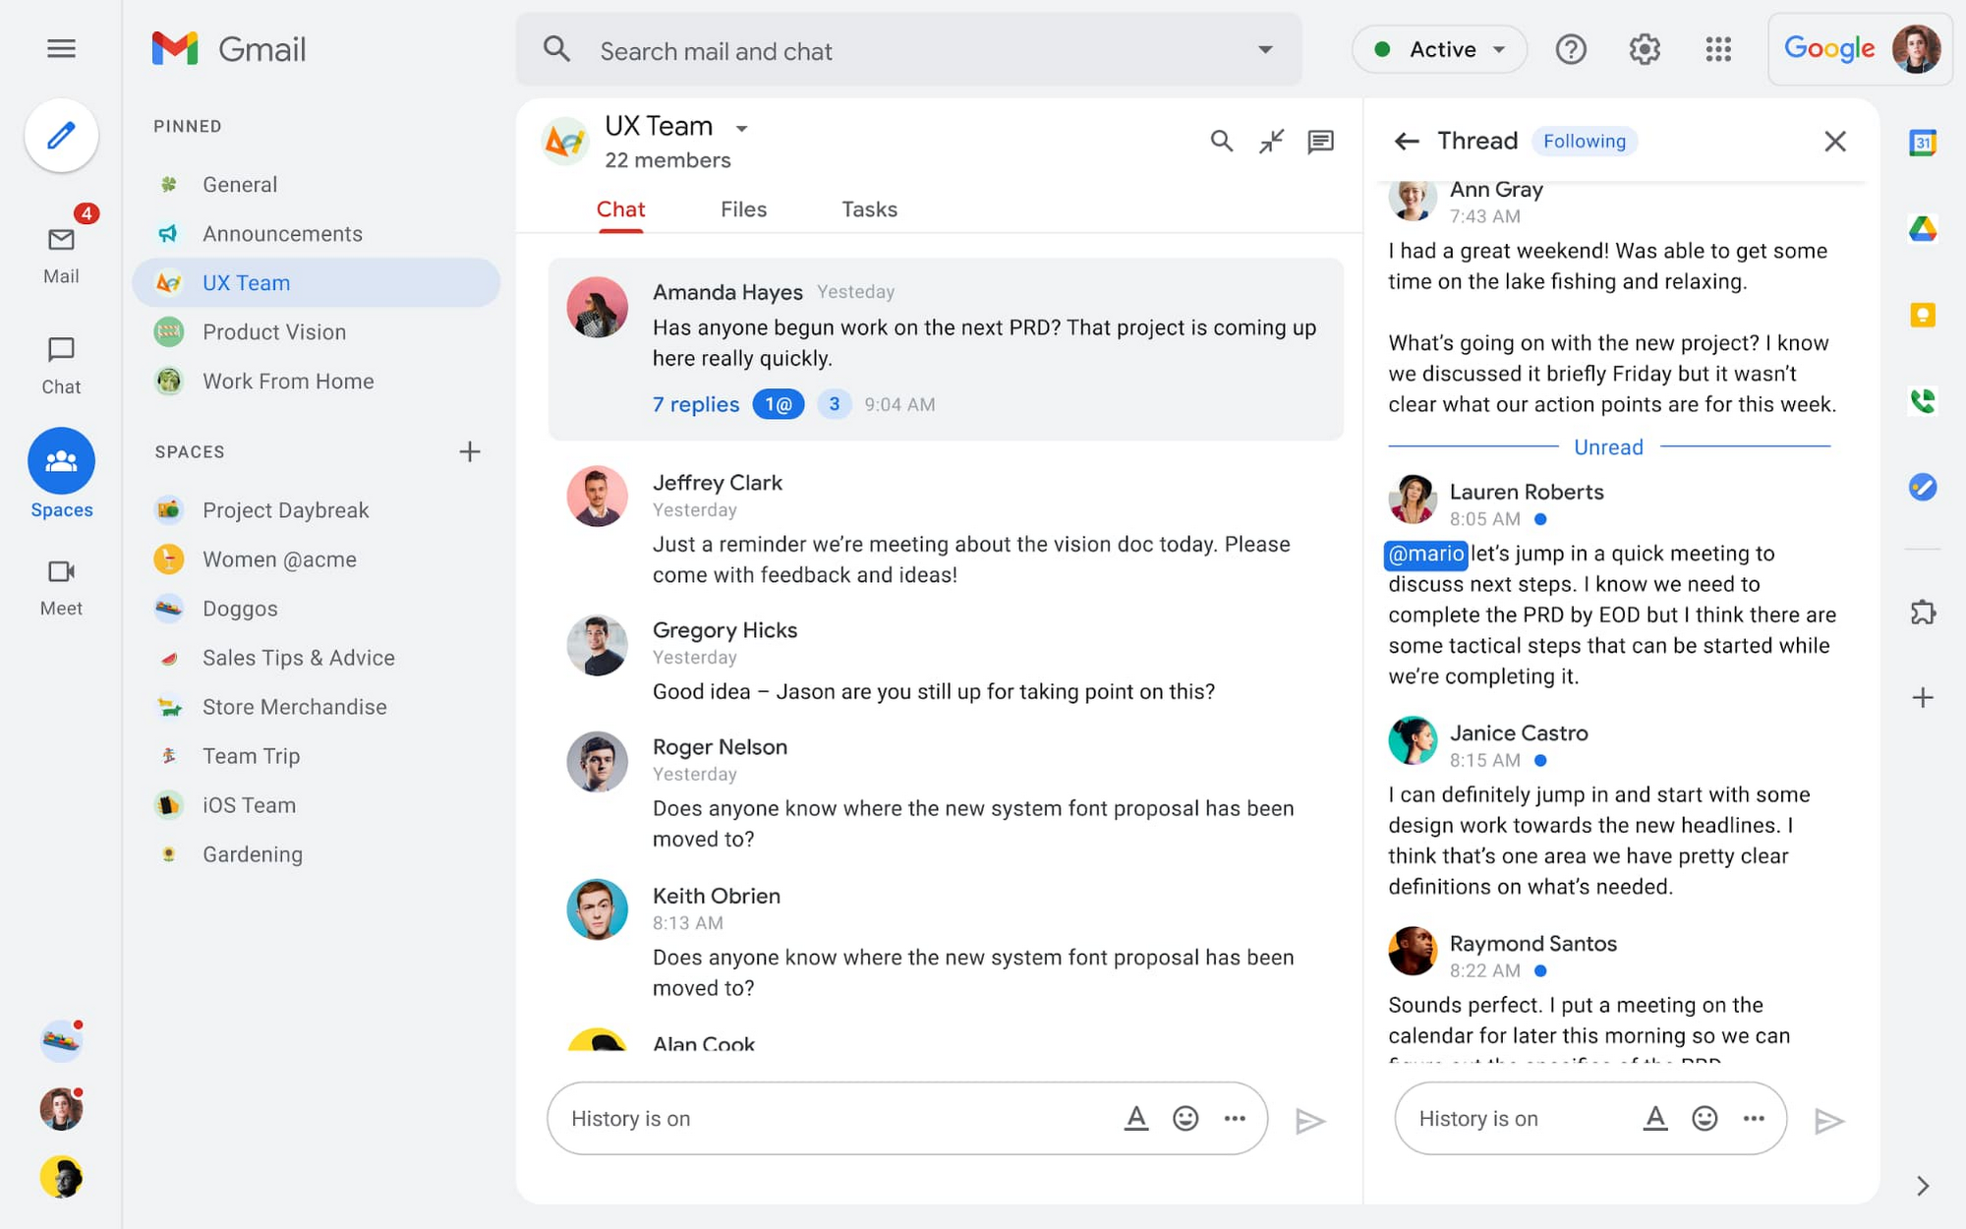The image size is (1966, 1229).
Task: Click the text formatting icon in thread reply
Action: [x=1651, y=1117]
